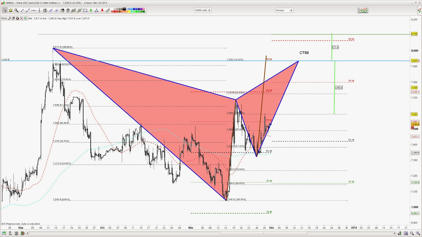Click the 171.9 measurement label

(x=335, y=47)
